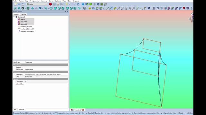Open Инструменты menu
206x115 pixels.
pyautogui.click(x=34, y=1)
